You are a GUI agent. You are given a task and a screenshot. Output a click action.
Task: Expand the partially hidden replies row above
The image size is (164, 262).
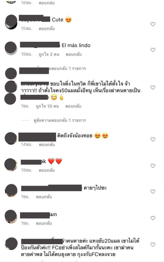coord(67,69)
